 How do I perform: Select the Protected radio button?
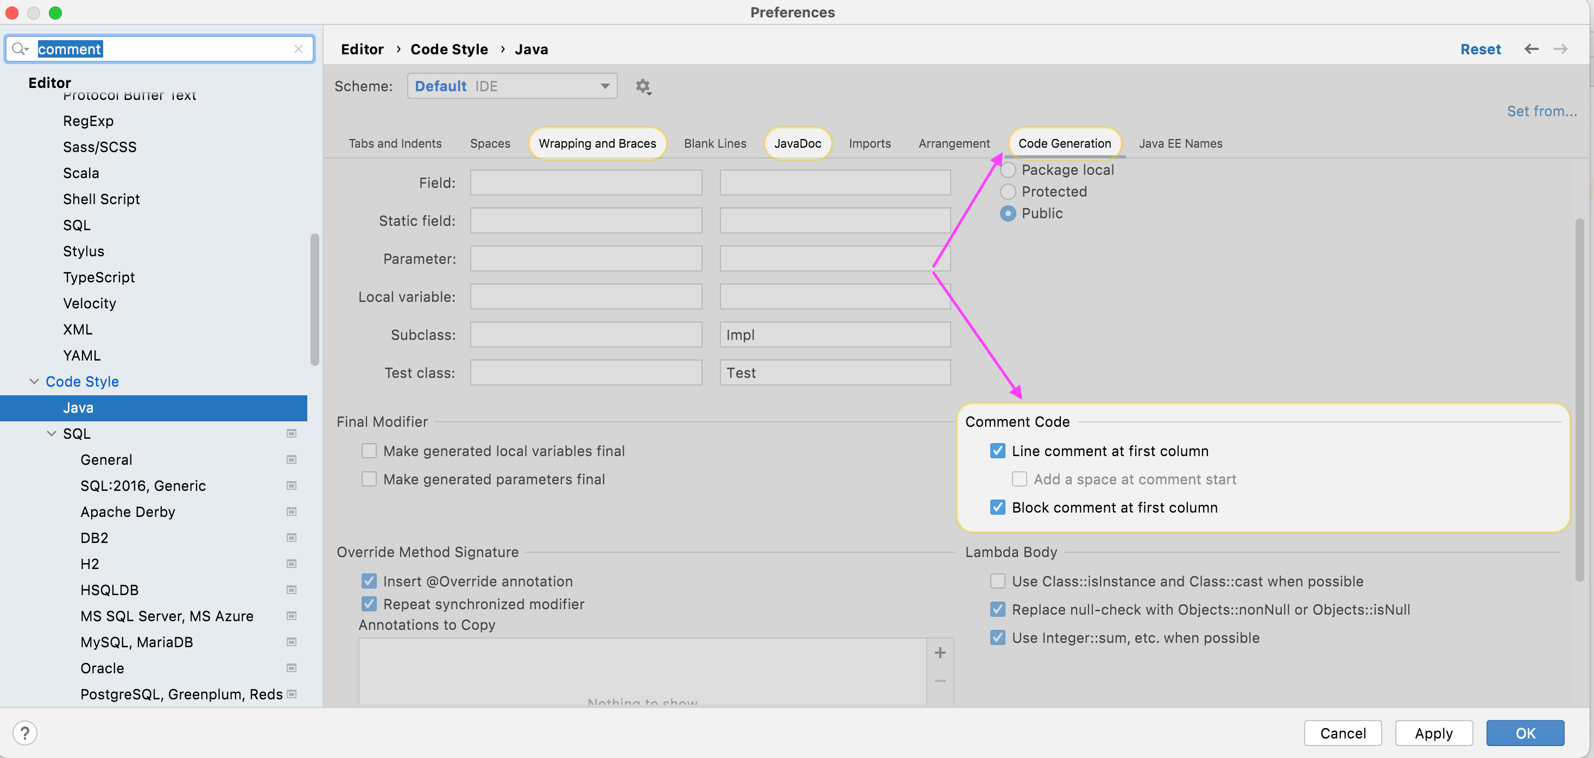[1008, 192]
